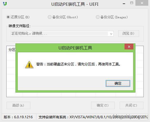Open the 高级 (A) advanced options
Image resolution: width=150 pixels, height=122 pixels.
click(x=18, y=105)
